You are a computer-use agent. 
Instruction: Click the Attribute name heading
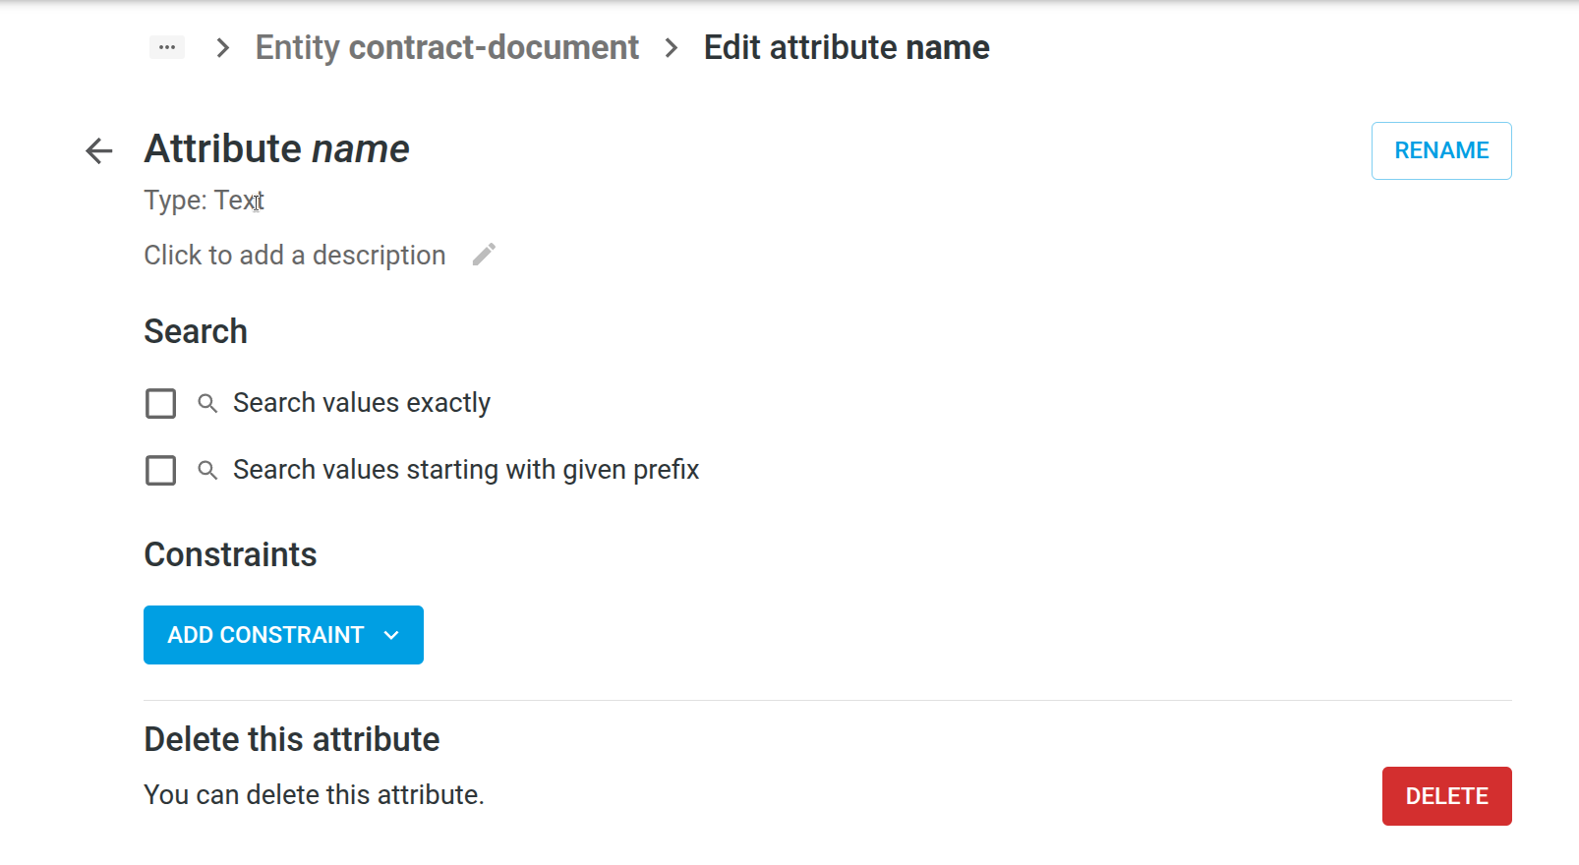pyautogui.click(x=276, y=149)
